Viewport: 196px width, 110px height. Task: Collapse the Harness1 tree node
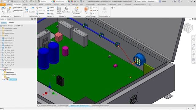point(1,70)
